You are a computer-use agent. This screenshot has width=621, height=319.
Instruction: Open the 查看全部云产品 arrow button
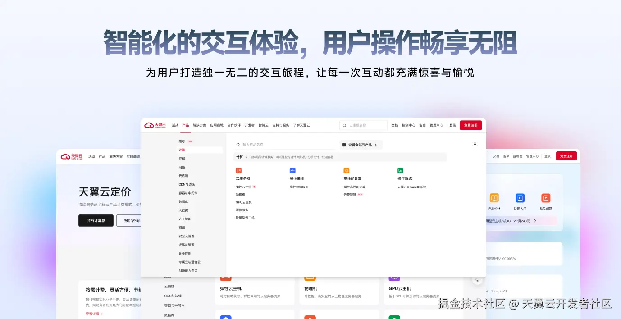tap(376, 145)
